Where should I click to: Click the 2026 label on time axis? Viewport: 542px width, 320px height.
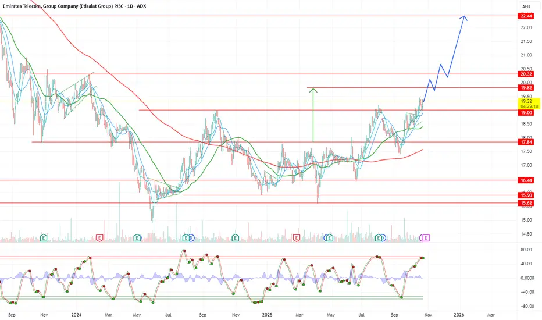pos(459,315)
